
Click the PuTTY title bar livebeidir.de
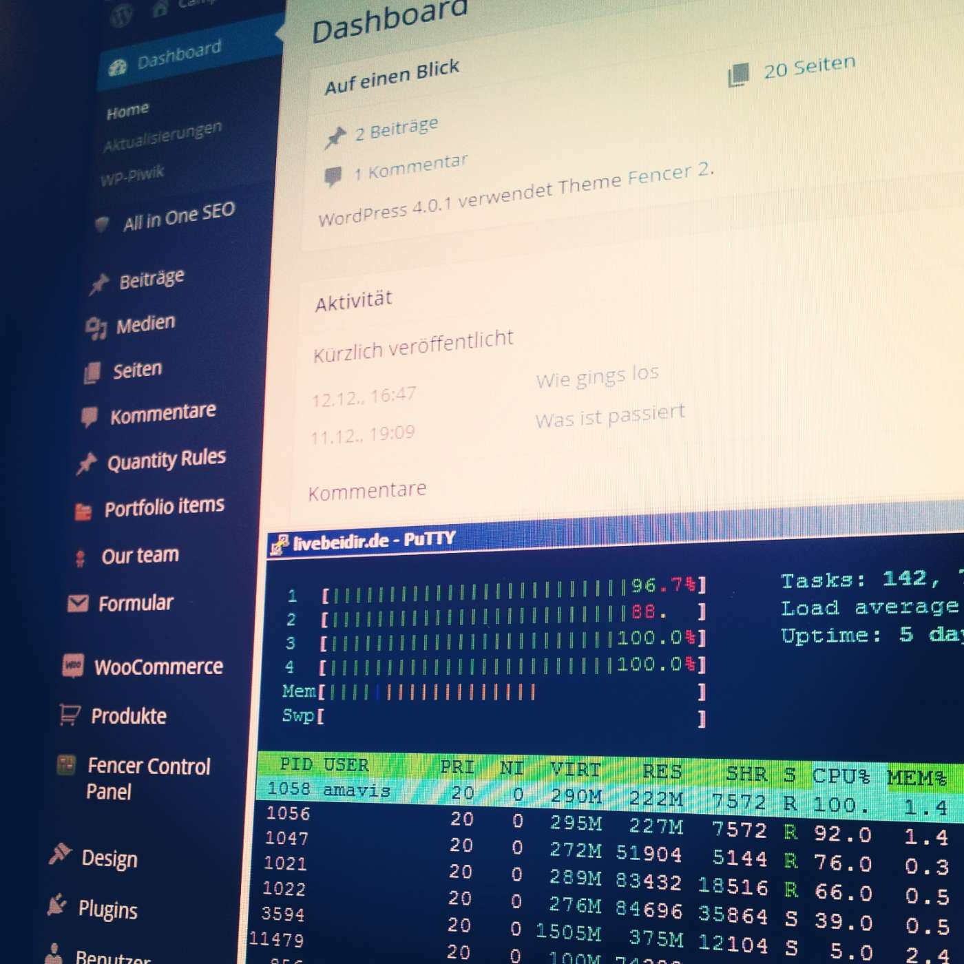(375, 541)
